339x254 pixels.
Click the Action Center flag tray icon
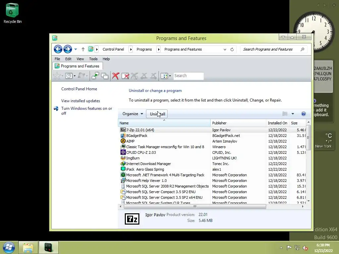tap(289, 248)
